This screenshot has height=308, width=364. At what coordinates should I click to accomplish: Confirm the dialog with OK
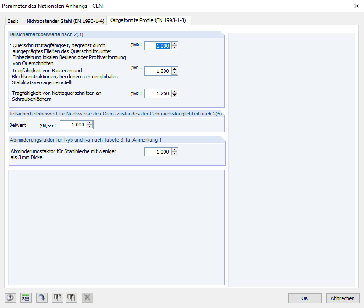[305, 298]
